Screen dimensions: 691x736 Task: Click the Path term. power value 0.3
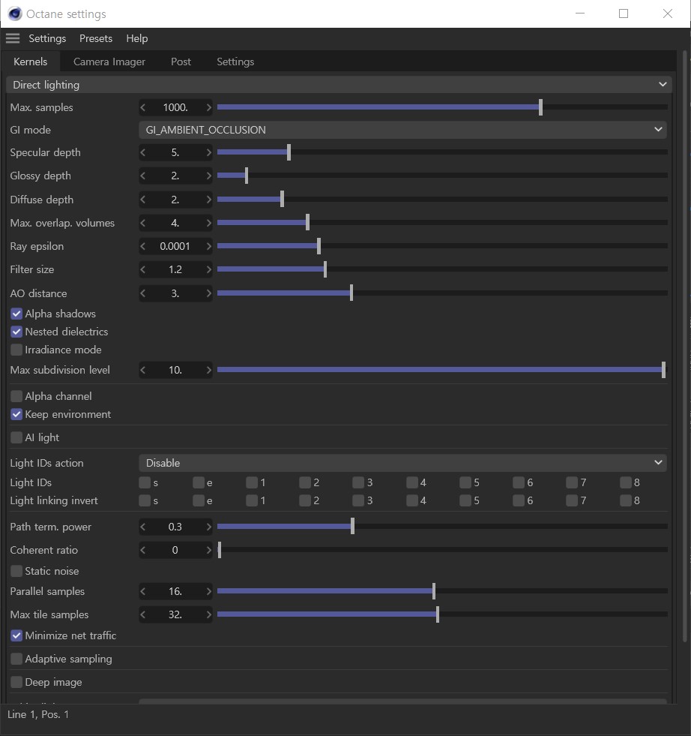176,527
